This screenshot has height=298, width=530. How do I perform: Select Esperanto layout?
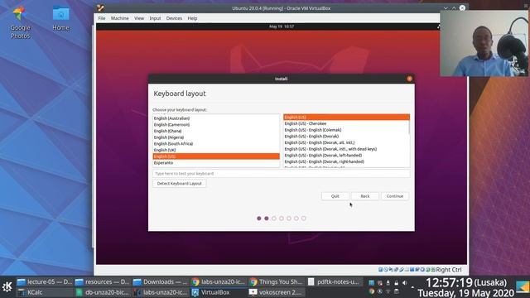(216, 163)
